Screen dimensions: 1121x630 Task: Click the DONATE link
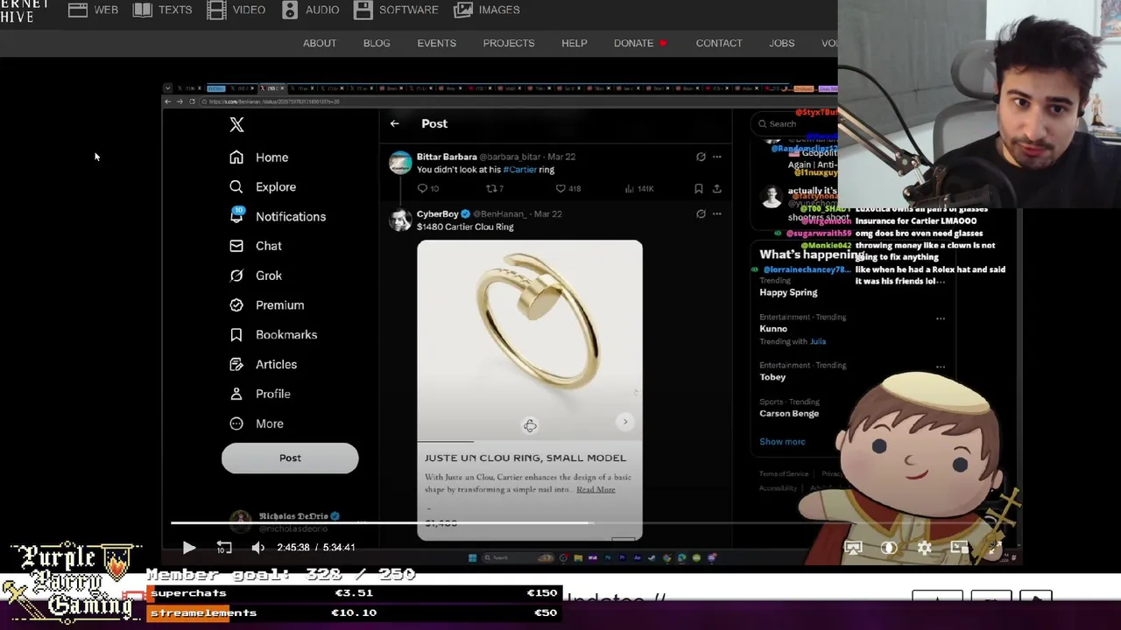(640, 43)
